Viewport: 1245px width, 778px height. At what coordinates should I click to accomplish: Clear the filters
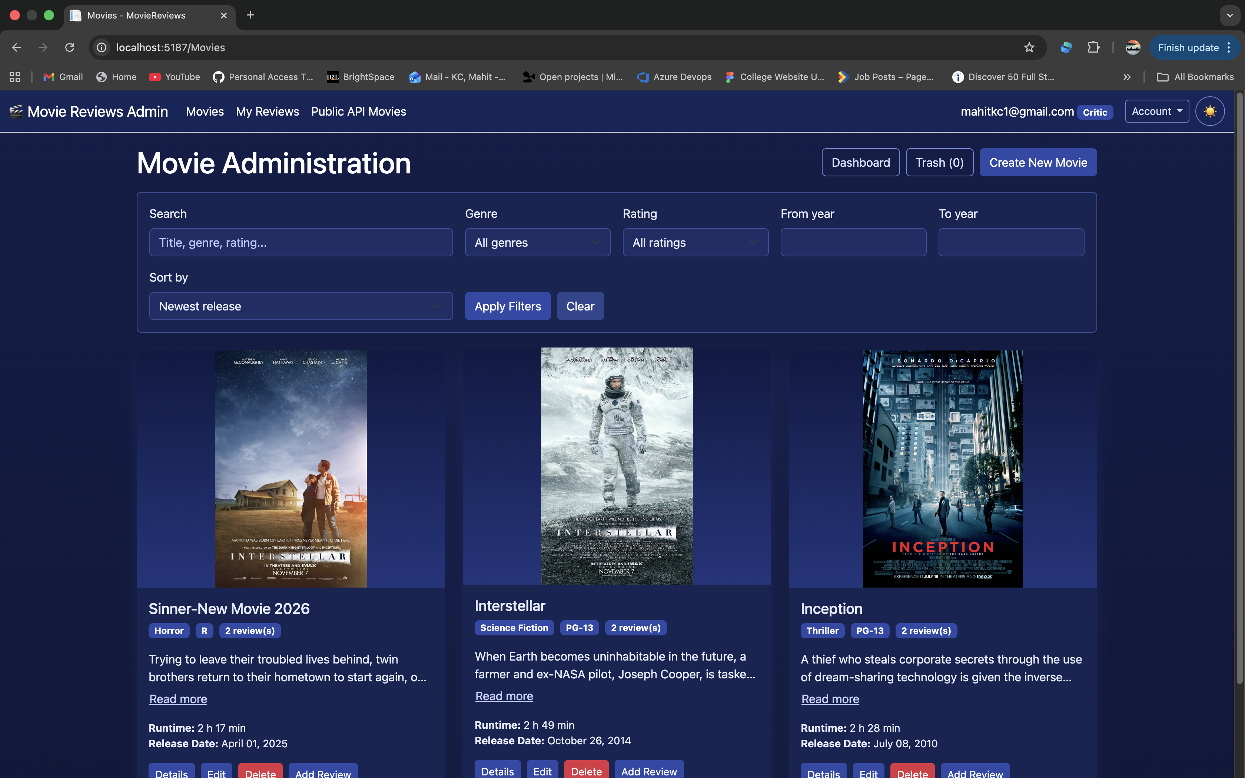pos(580,306)
